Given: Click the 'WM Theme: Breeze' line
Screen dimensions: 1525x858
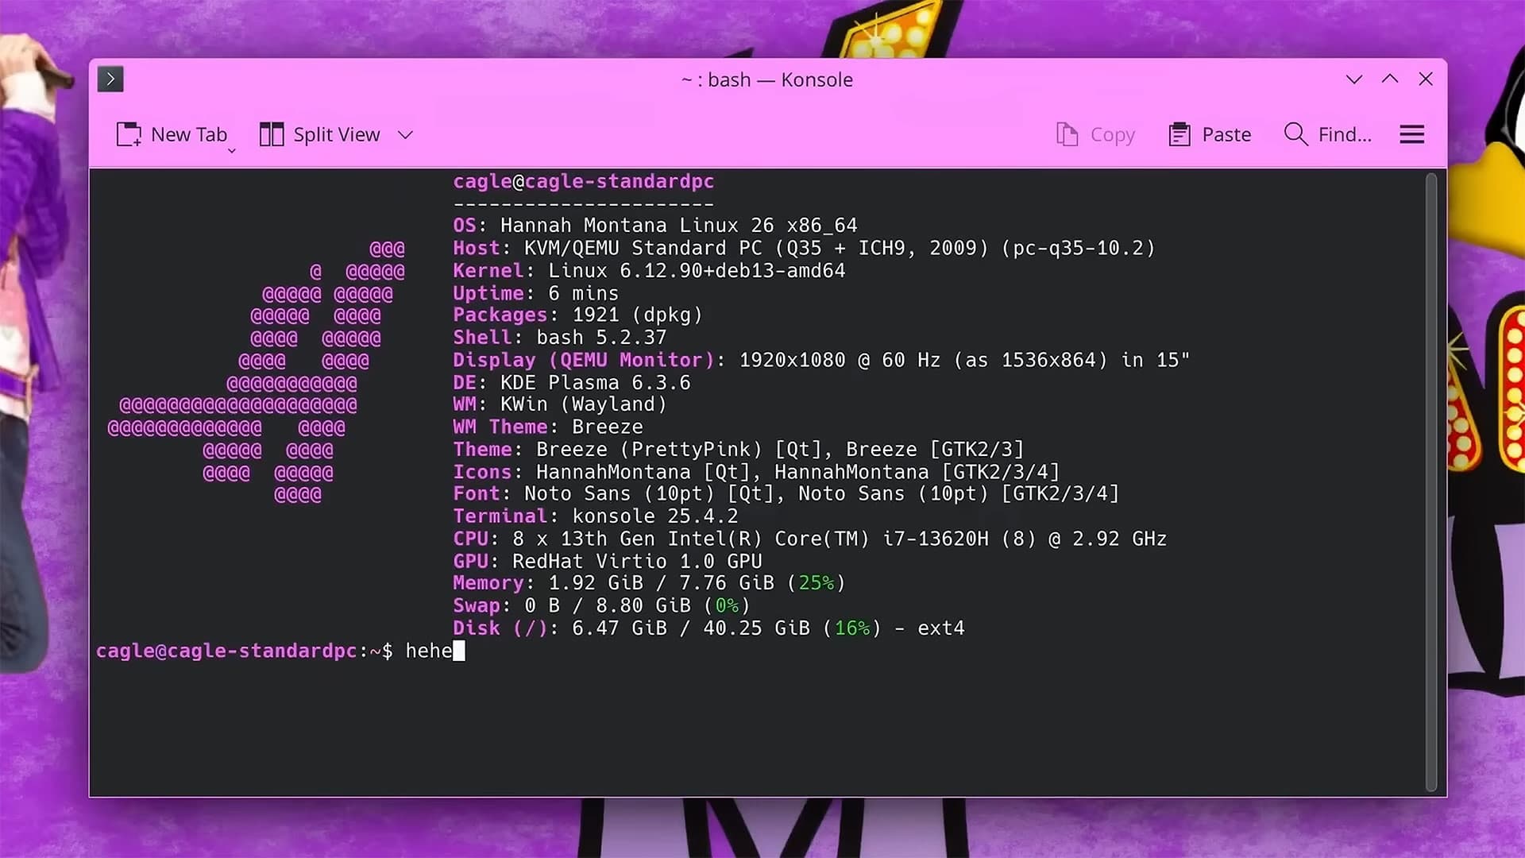Looking at the screenshot, I should [x=548, y=427].
